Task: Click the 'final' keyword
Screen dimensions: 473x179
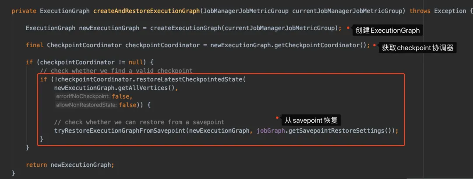Action: [x=35, y=45]
